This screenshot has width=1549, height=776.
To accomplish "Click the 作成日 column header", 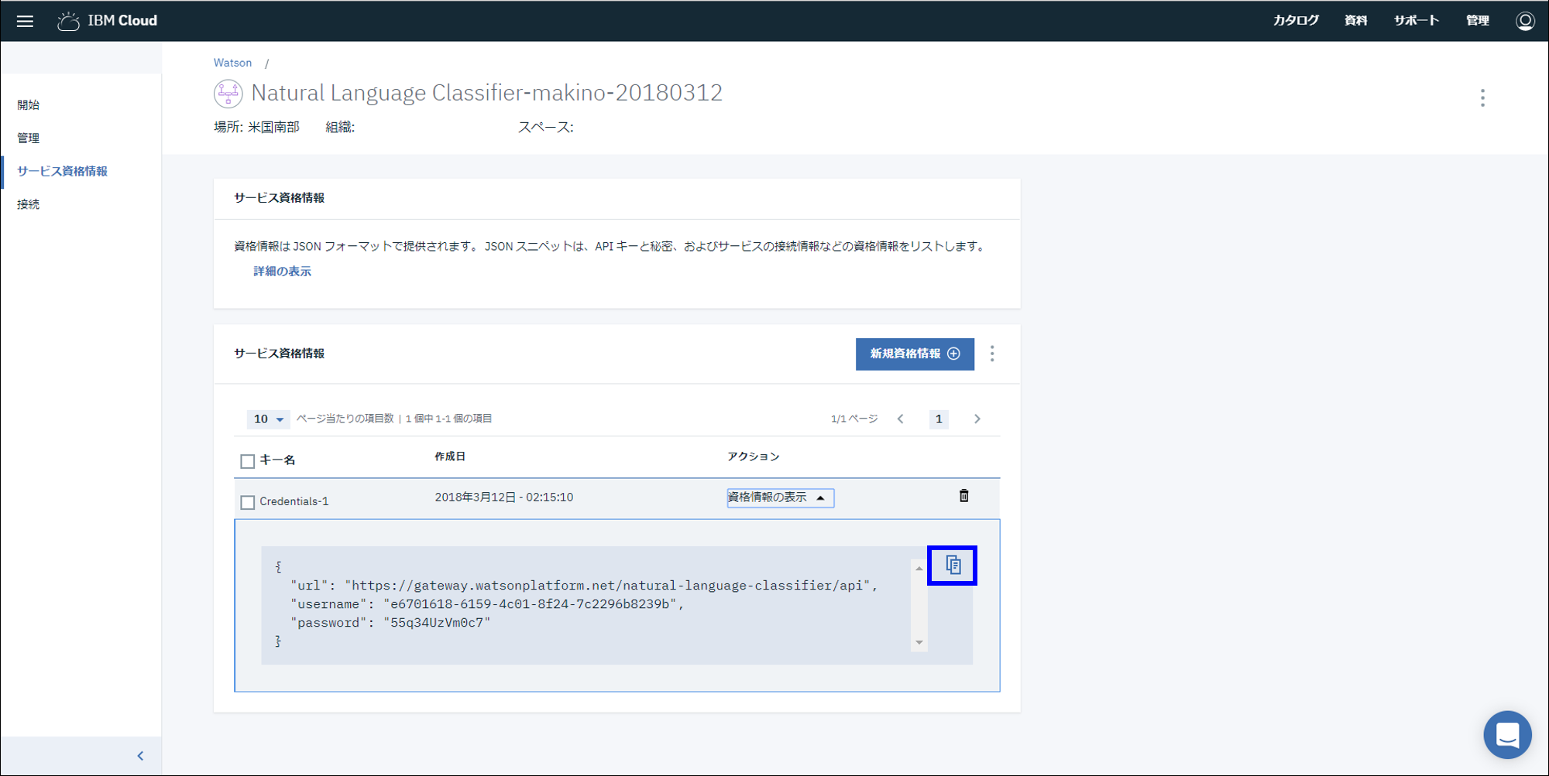I will 450,456.
